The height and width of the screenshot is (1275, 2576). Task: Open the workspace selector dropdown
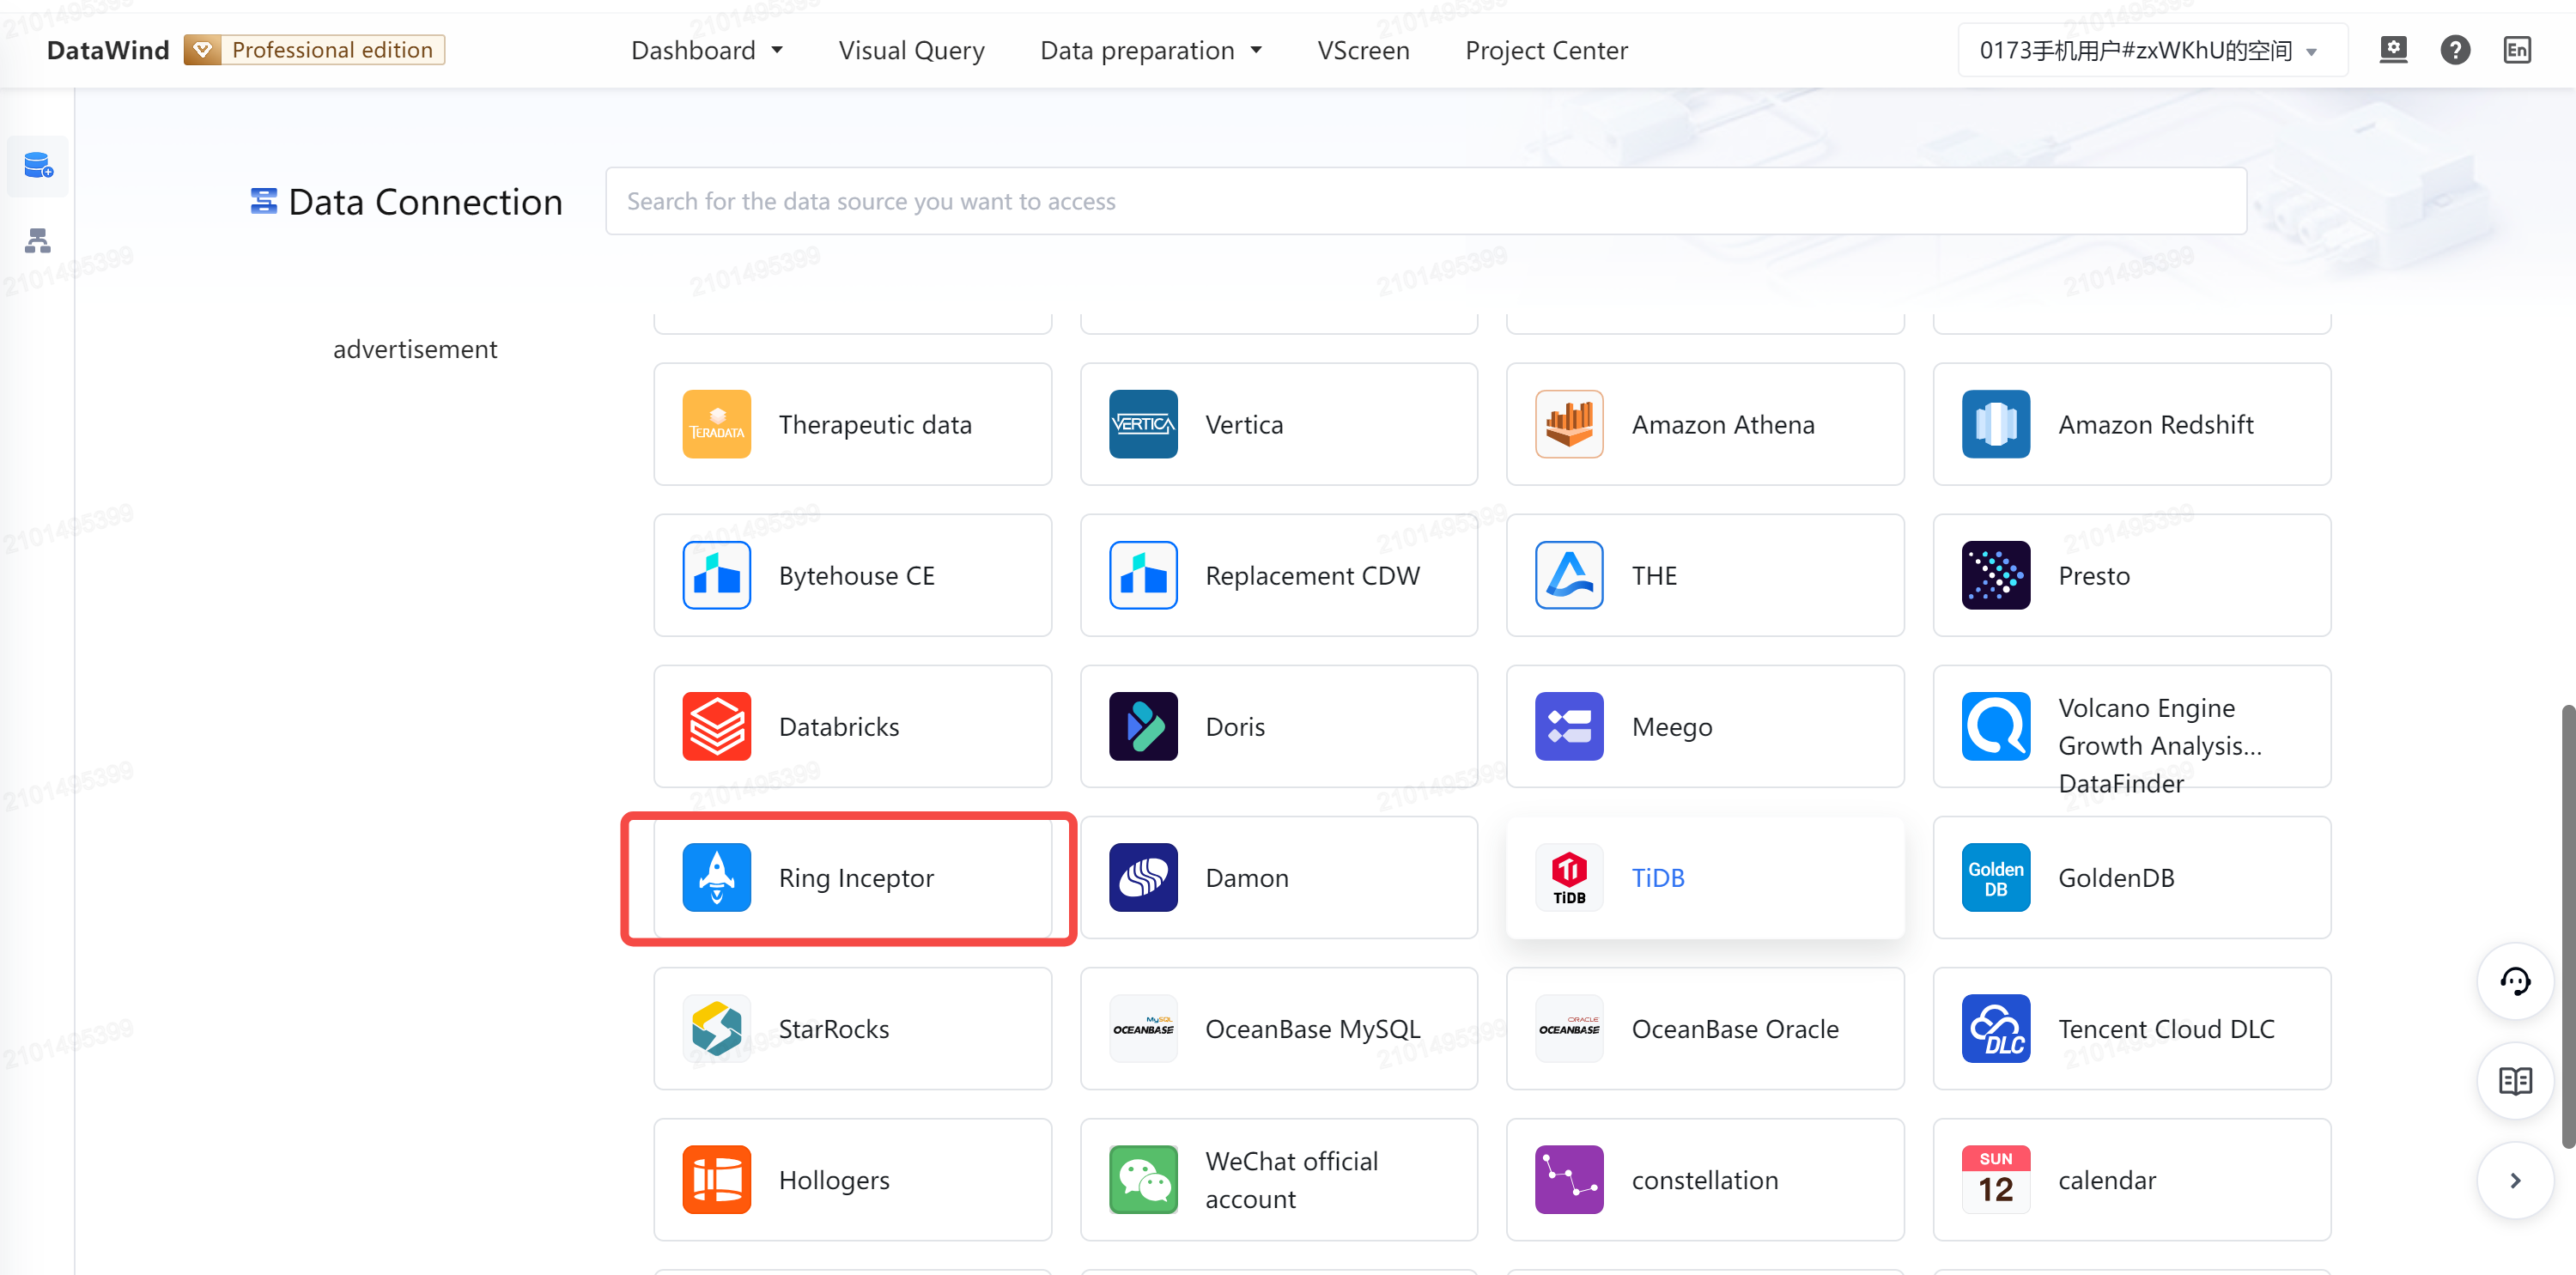[2152, 50]
